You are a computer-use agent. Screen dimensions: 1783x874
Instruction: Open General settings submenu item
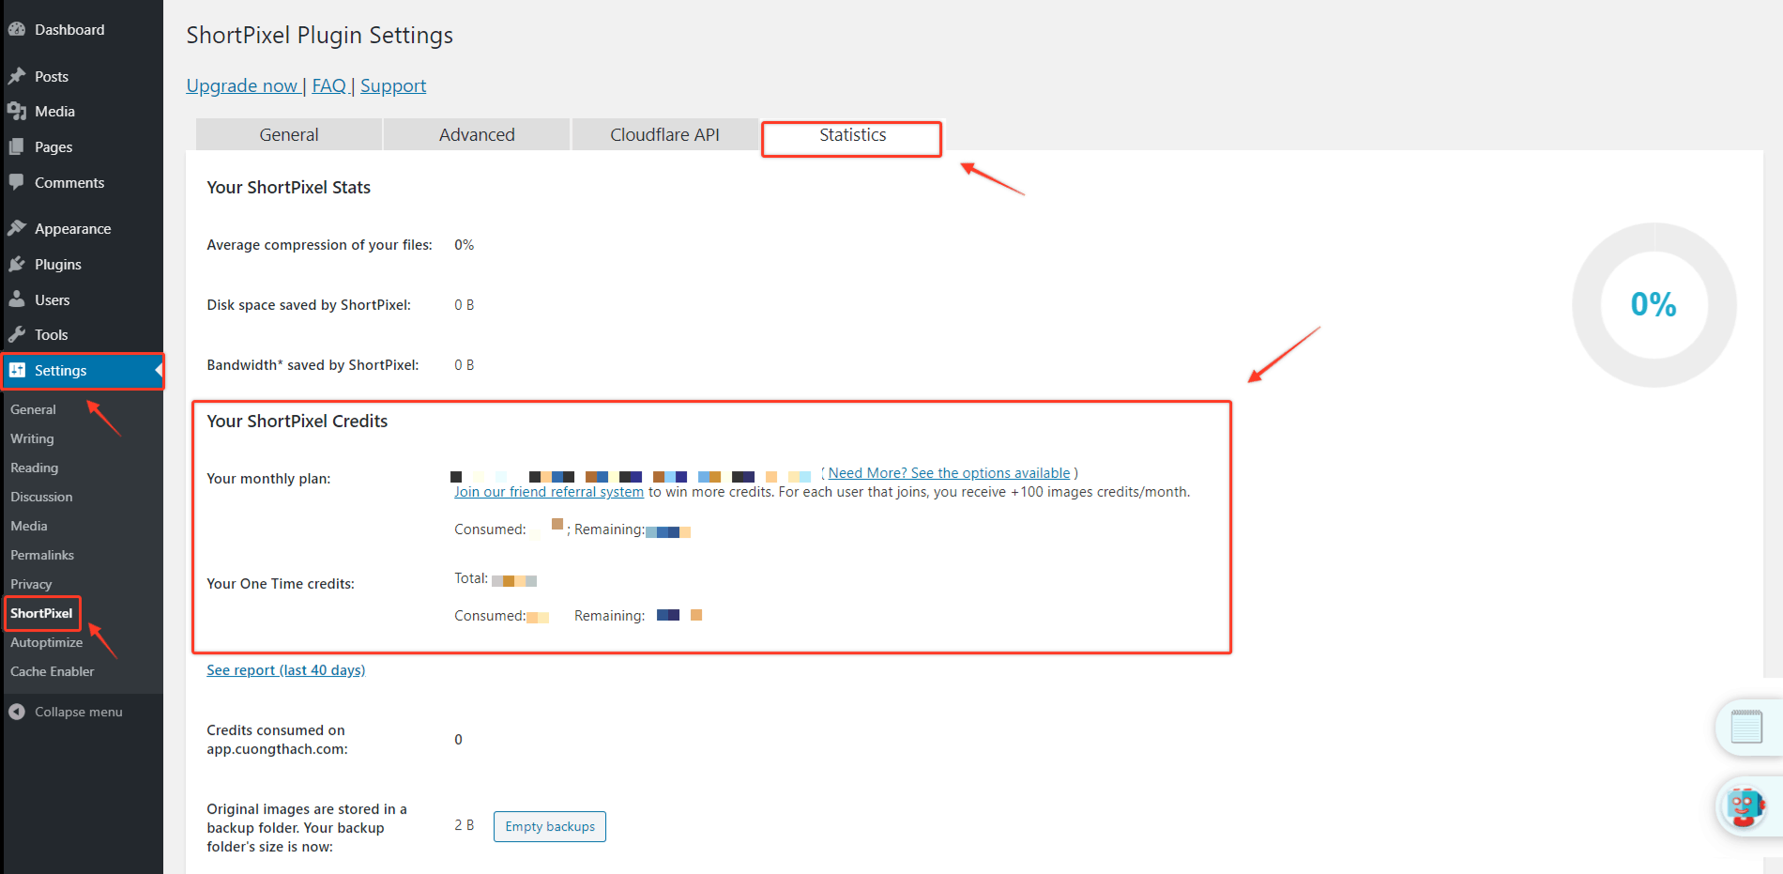tap(33, 409)
